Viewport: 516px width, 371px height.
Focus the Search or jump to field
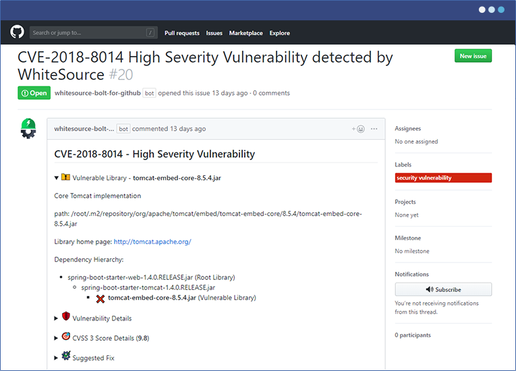(88, 32)
